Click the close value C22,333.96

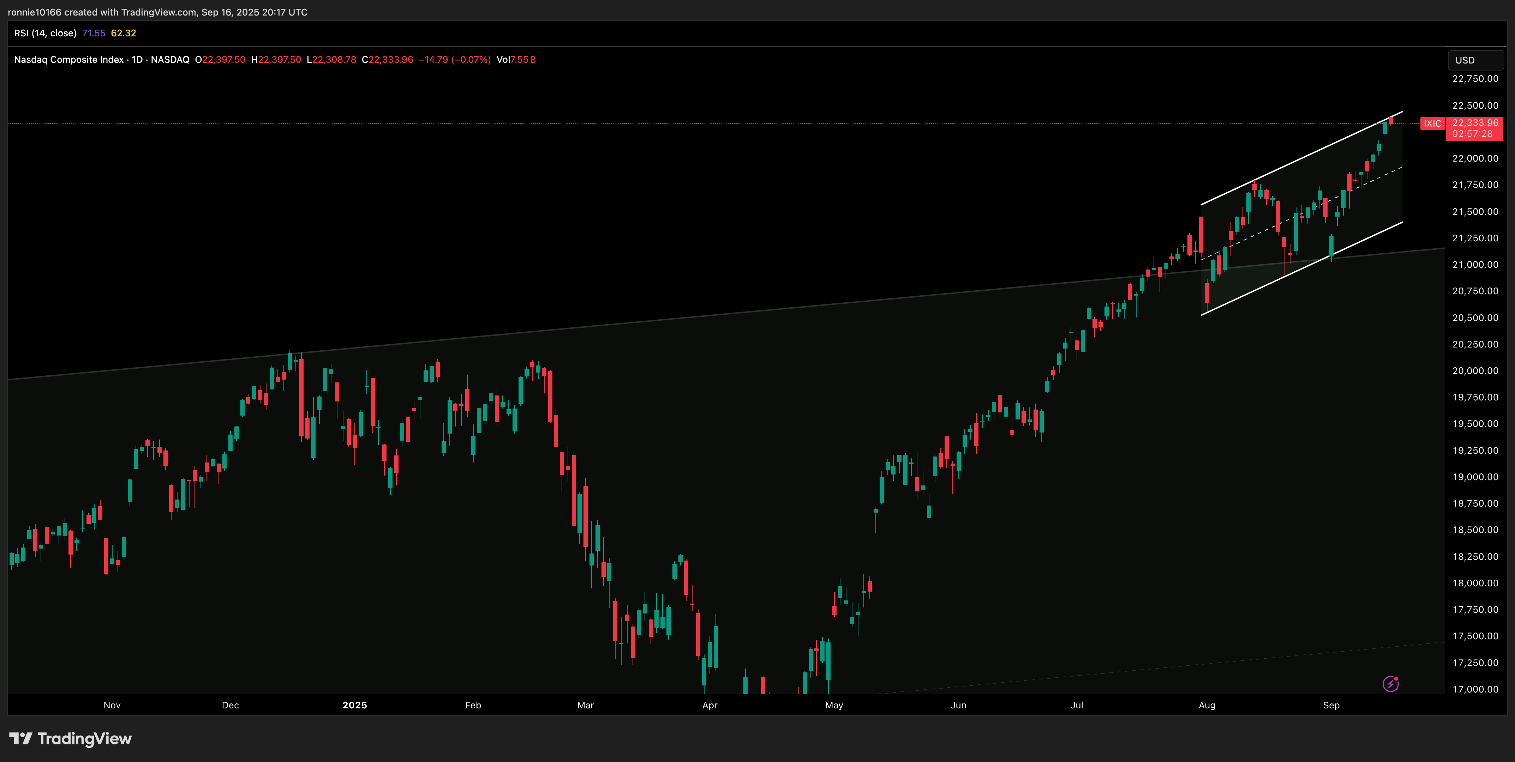(x=387, y=59)
